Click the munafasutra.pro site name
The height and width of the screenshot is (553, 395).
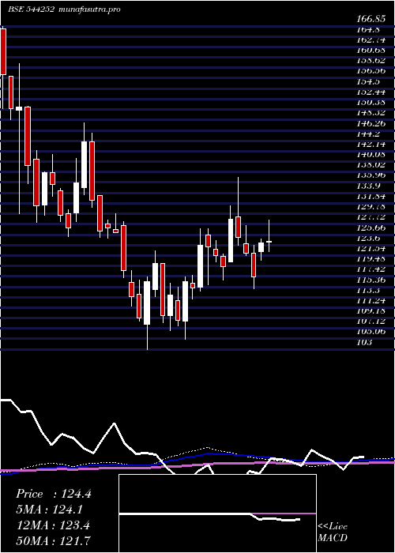[88, 9]
